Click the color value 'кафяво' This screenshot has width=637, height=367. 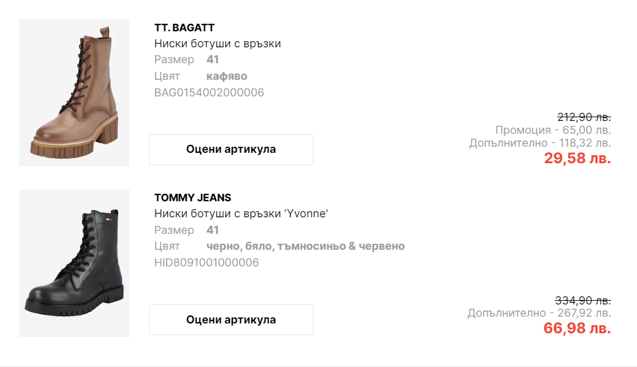pos(227,76)
